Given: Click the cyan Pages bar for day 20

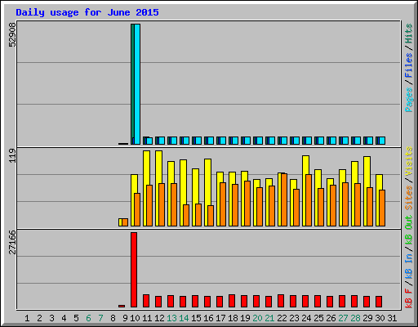Looking at the screenshot, I should pyautogui.click(x=260, y=141).
